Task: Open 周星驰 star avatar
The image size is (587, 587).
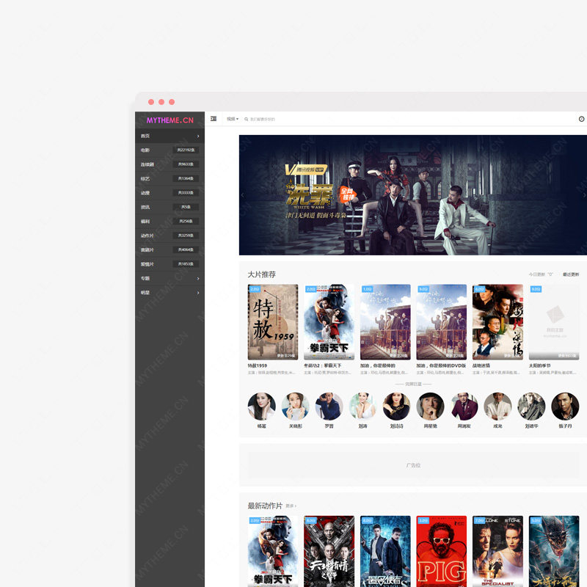Action: point(431,406)
